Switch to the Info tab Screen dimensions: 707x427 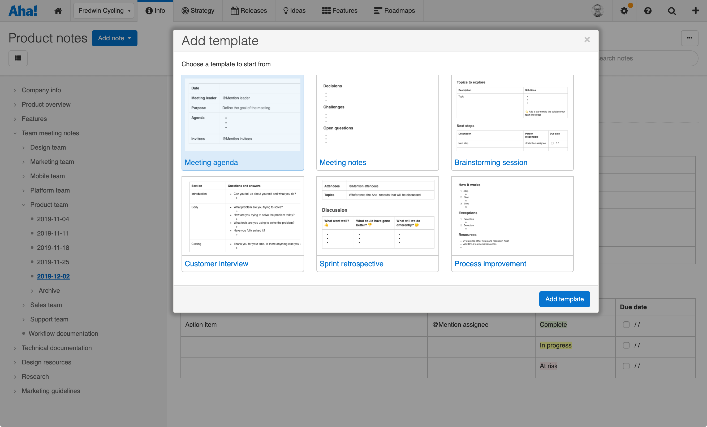(155, 10)
